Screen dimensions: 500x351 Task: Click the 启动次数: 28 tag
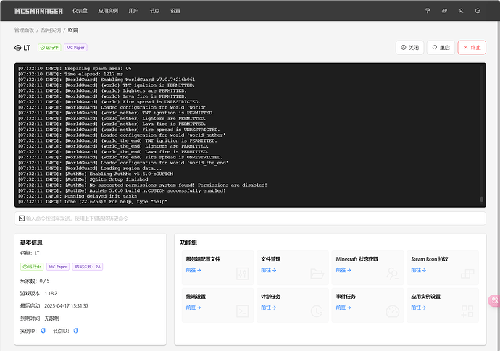point(88,266)
